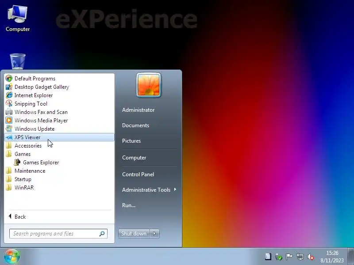Open the Default Programs icon
The width and height of the screenshot is (354, 265).
9,79
